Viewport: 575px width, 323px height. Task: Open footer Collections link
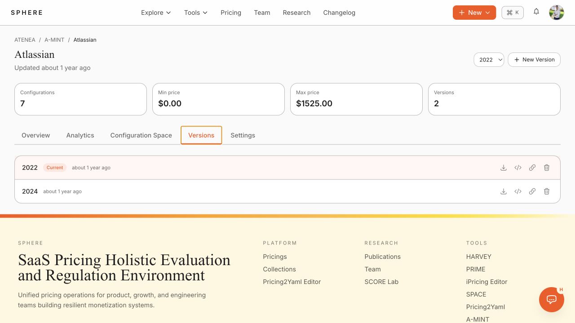click(x=279, y=269)
